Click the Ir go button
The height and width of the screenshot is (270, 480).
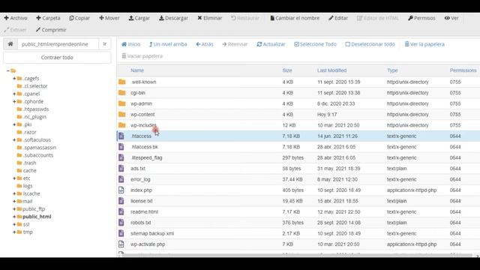coord(105,44)
